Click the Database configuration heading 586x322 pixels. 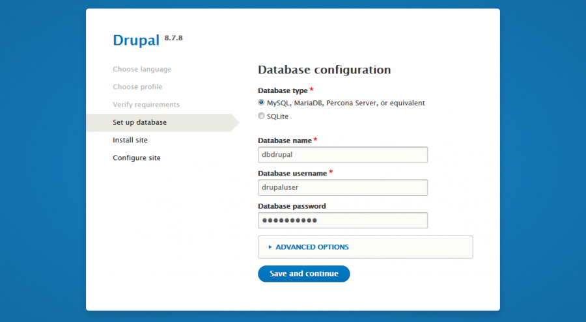click(x=324, y=70)
